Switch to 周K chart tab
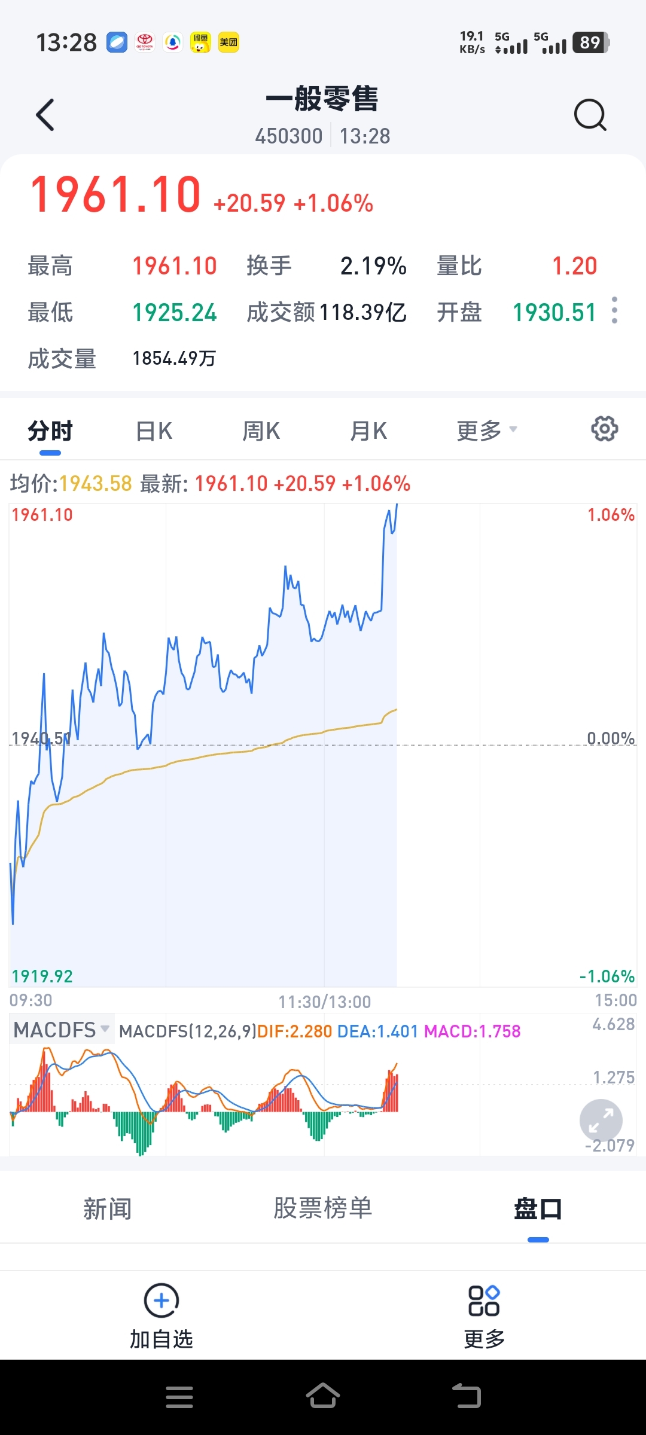Image resolution: width=646 pixels, height=1435 pixels. click(x=261, y=431)
